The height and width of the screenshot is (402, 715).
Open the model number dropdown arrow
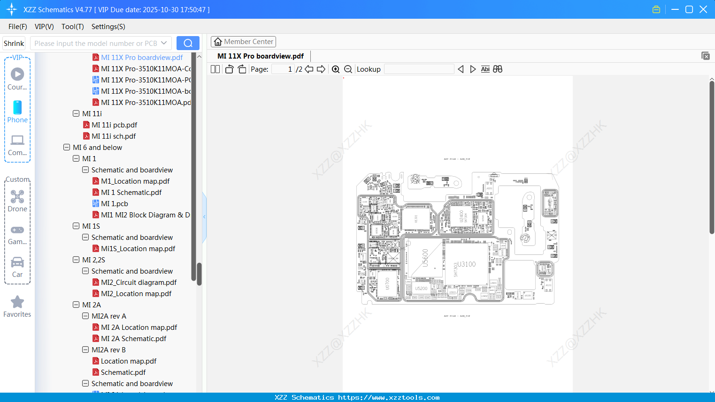coord(164,43)
